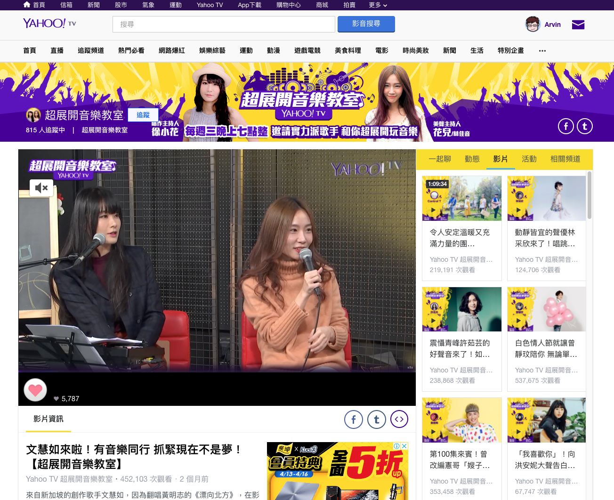The image size is (614, 500).
Task: Click the 超展開音樂教室 channel link in banner
Action: (105, 130)
